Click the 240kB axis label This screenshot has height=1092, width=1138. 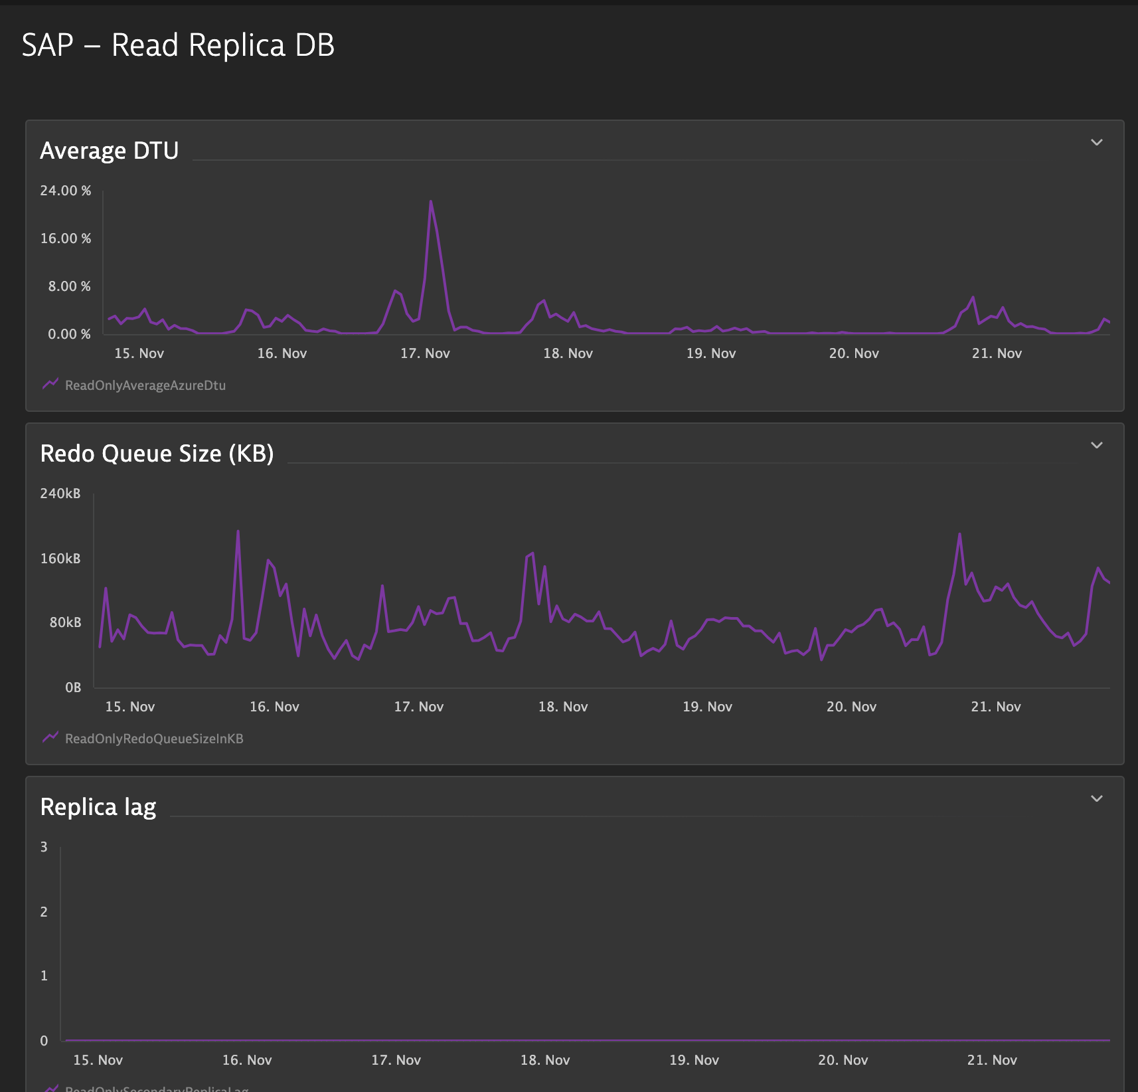61,494
